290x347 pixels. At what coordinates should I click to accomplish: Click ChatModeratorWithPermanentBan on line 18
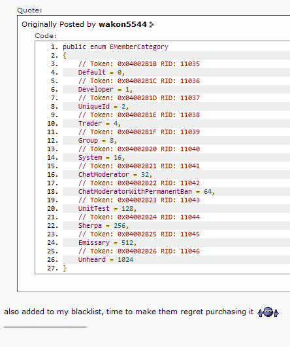(135, 191)
